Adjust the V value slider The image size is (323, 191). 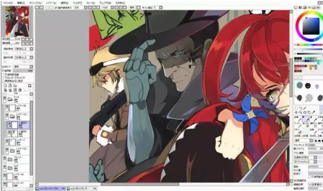coord(310,54)
